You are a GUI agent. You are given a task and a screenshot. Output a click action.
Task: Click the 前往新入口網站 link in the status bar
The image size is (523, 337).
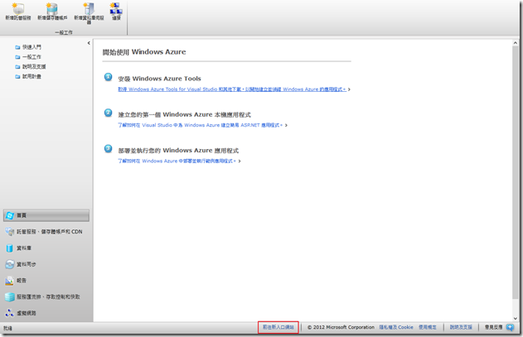[x=278, y=327]
